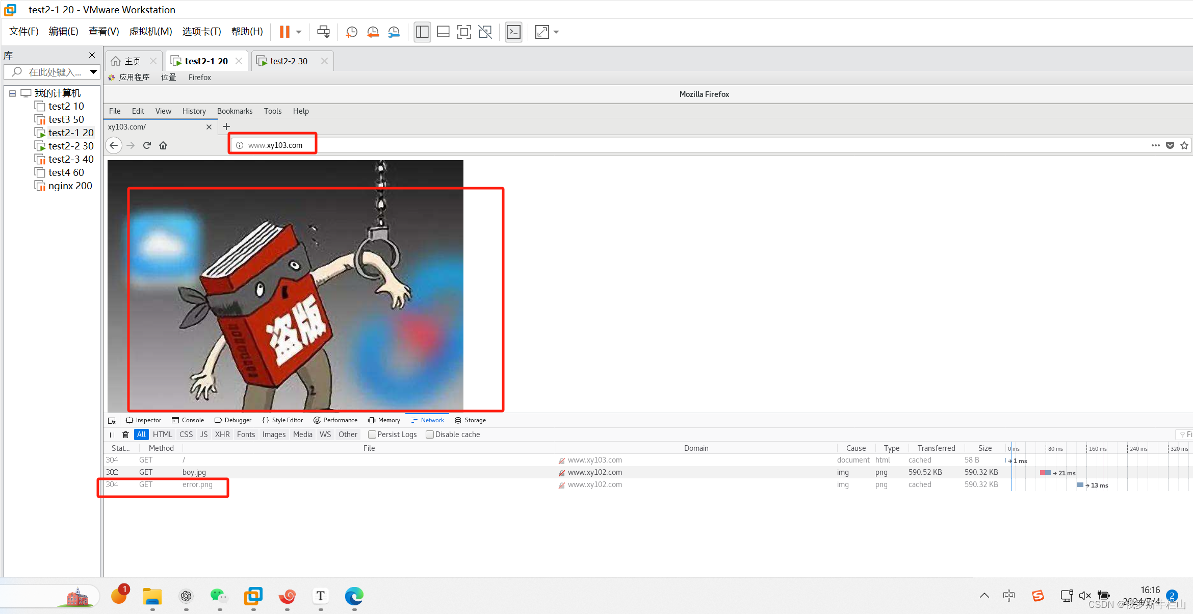This screenshot has height=614, width=1193.
Task: Open Edge browser from taskbar
Action: pos(354,596)
